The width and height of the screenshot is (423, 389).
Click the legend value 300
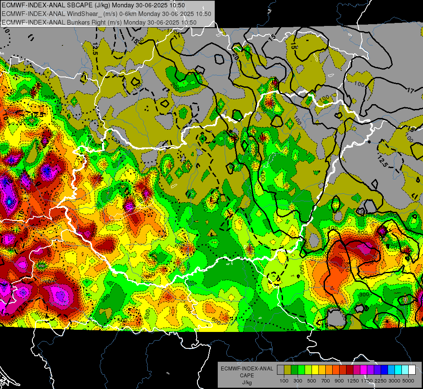pos(298,381)
